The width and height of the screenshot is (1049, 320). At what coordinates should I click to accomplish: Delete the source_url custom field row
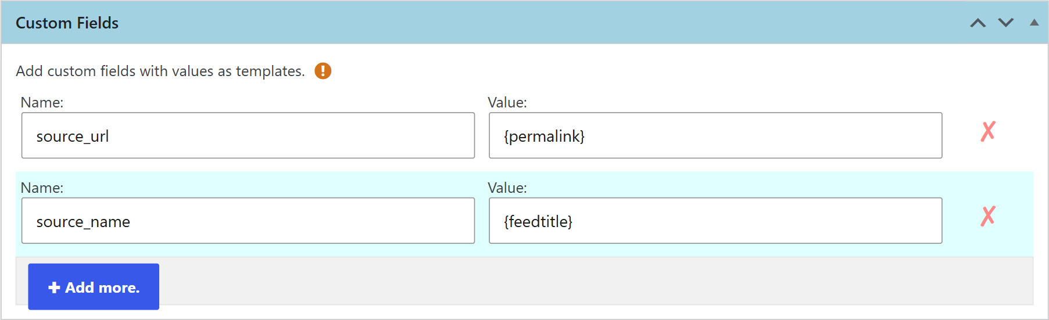[x=988, y=131]
